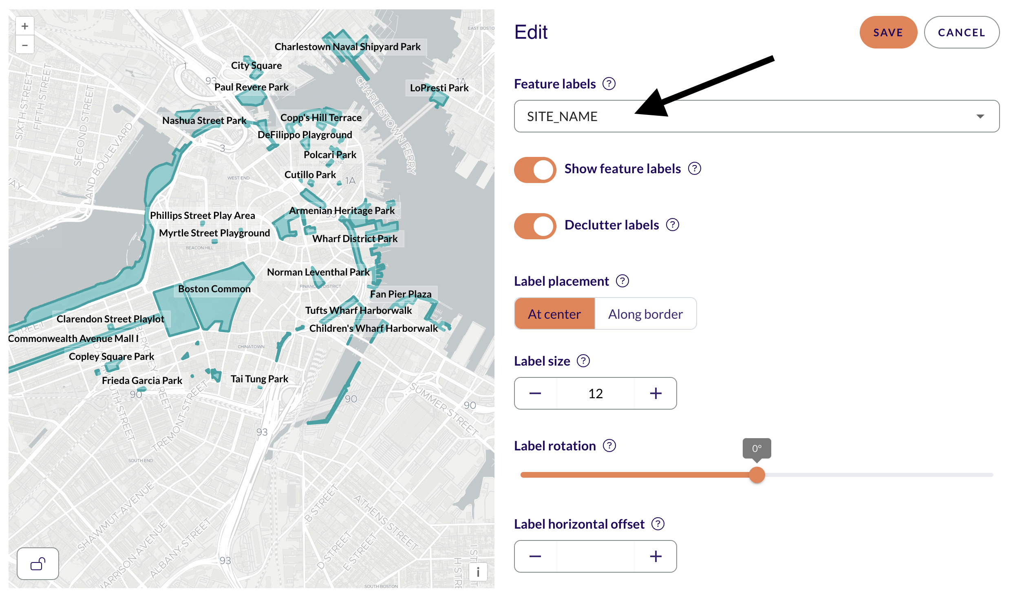
Task: Click the Children's Wharf Harborwalk label
Action: [x=373, y=328]
